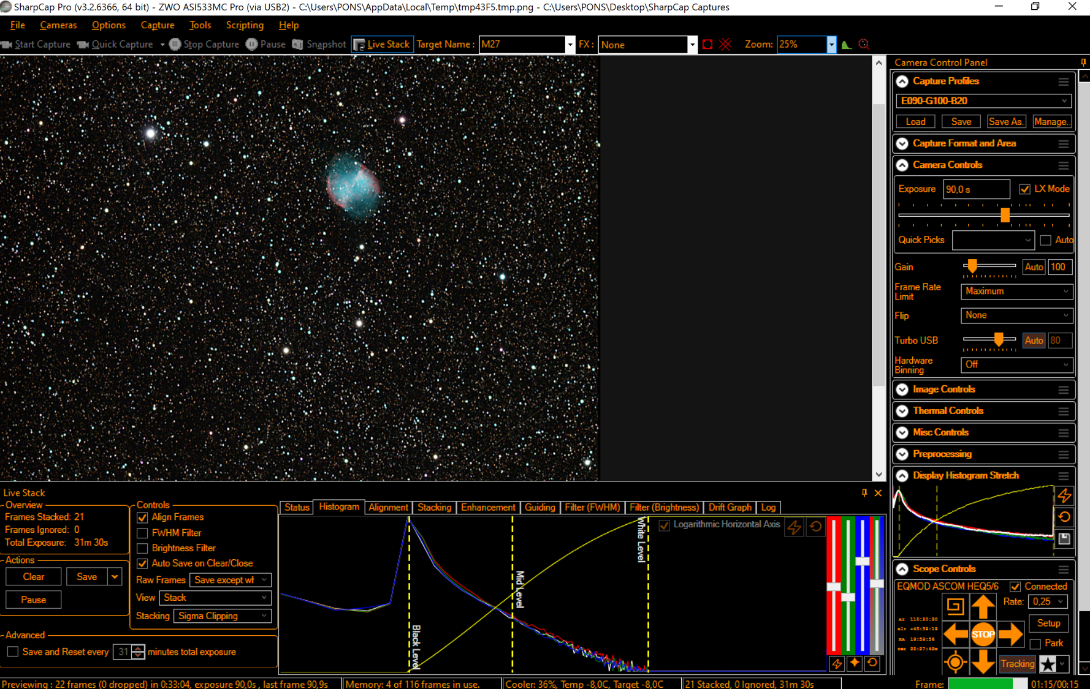
Task: Toggle the Align Frames checkbox
Action: coord(142,518)
